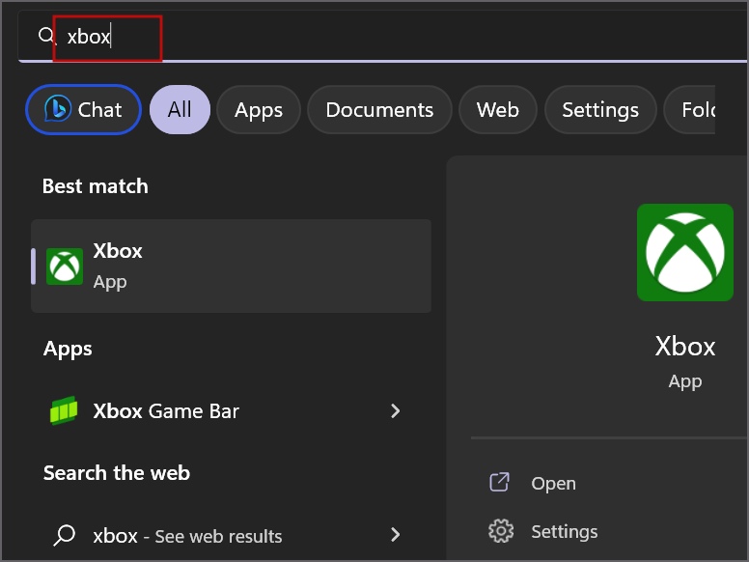Click the search box containing xbox

pyautogui.click(x=382, y=37)
